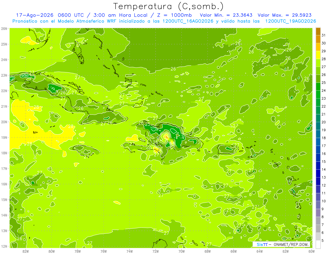Click the "25N" latitude axis label
This screenshot has height=255, width=331.
[4, 44]
